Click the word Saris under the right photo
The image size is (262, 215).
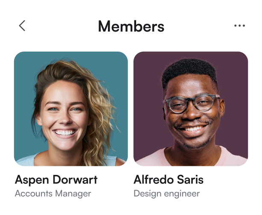coord(190,180)
